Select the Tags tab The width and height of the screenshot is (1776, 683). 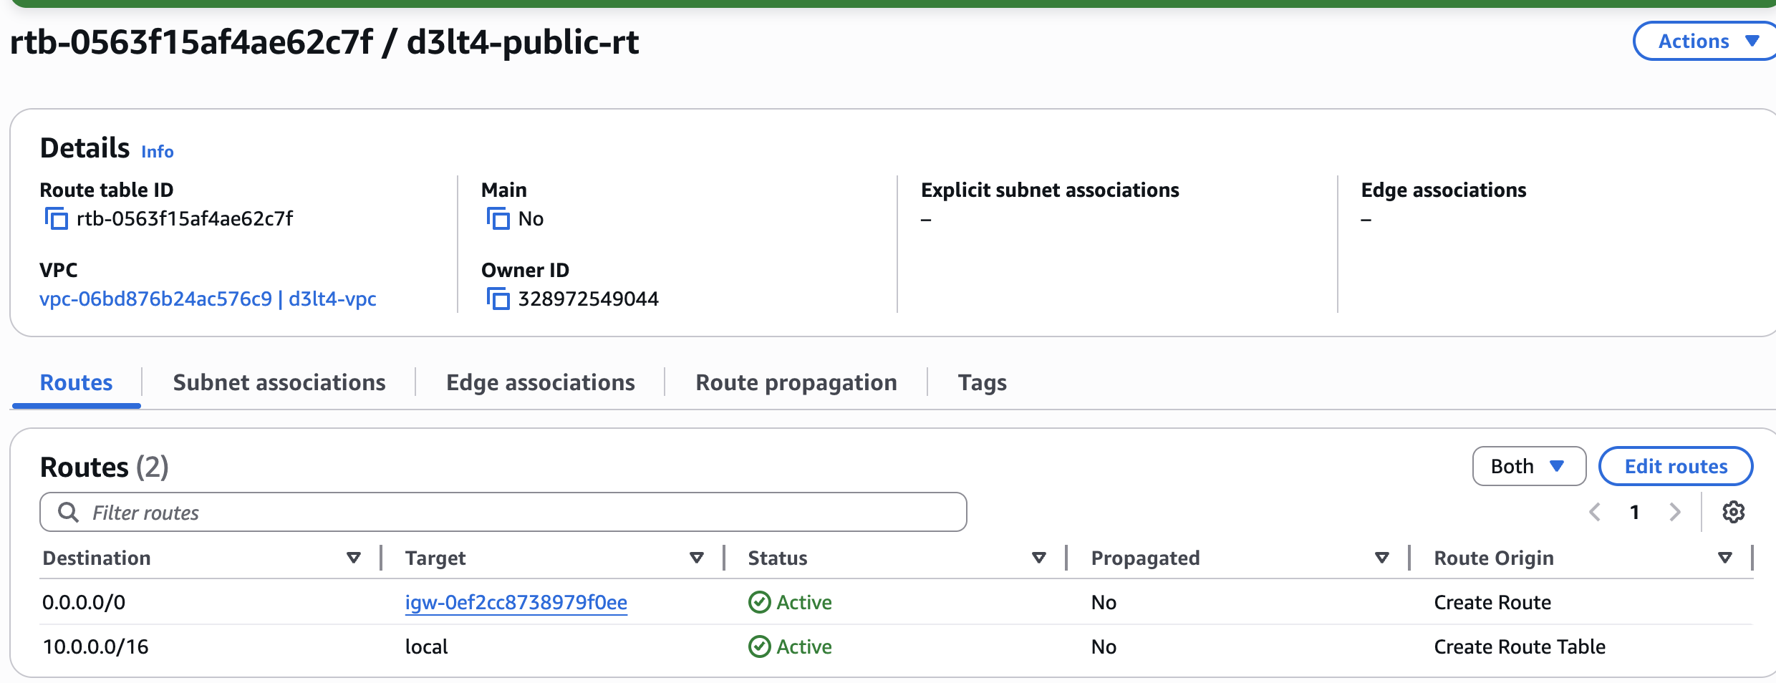(982, 382)
